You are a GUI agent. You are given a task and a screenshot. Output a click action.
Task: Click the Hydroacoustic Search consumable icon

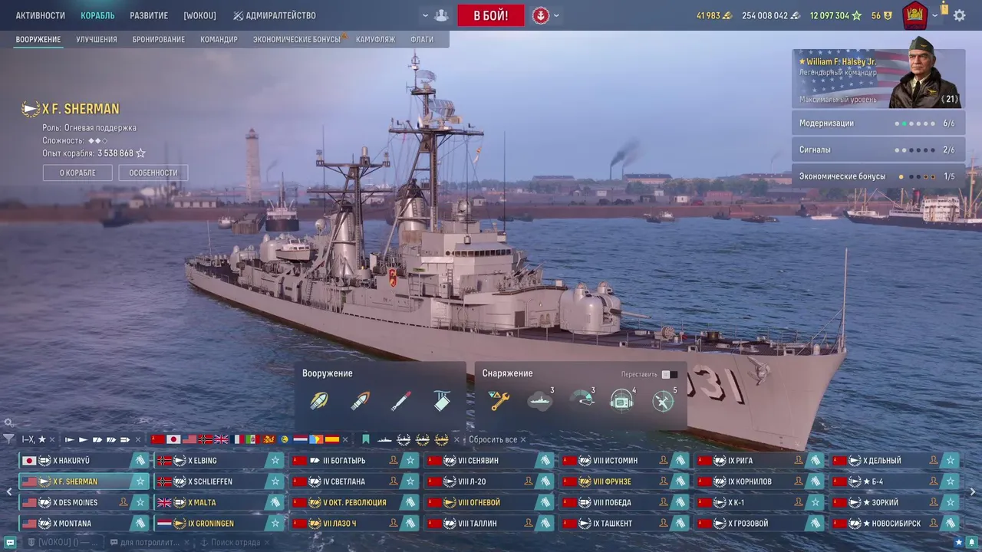pos(622,400)
